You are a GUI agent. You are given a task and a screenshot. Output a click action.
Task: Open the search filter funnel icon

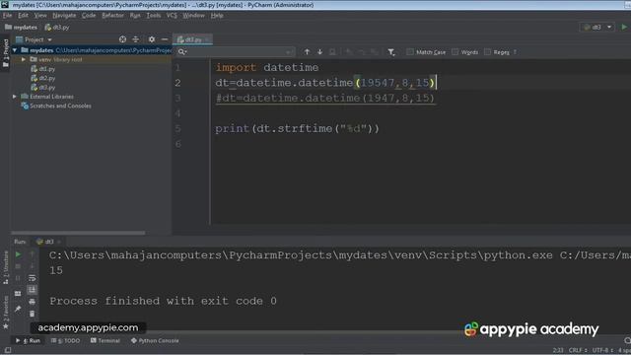391,52
